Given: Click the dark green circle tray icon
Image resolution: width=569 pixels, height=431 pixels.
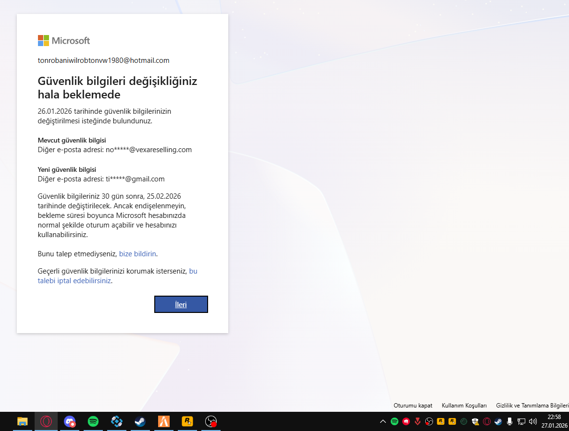Looking at the screenshot, I should [x=464, y=421].
